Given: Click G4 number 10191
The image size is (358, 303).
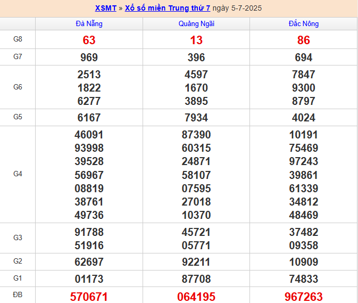Looking at the screenshot, I should 304,135.
